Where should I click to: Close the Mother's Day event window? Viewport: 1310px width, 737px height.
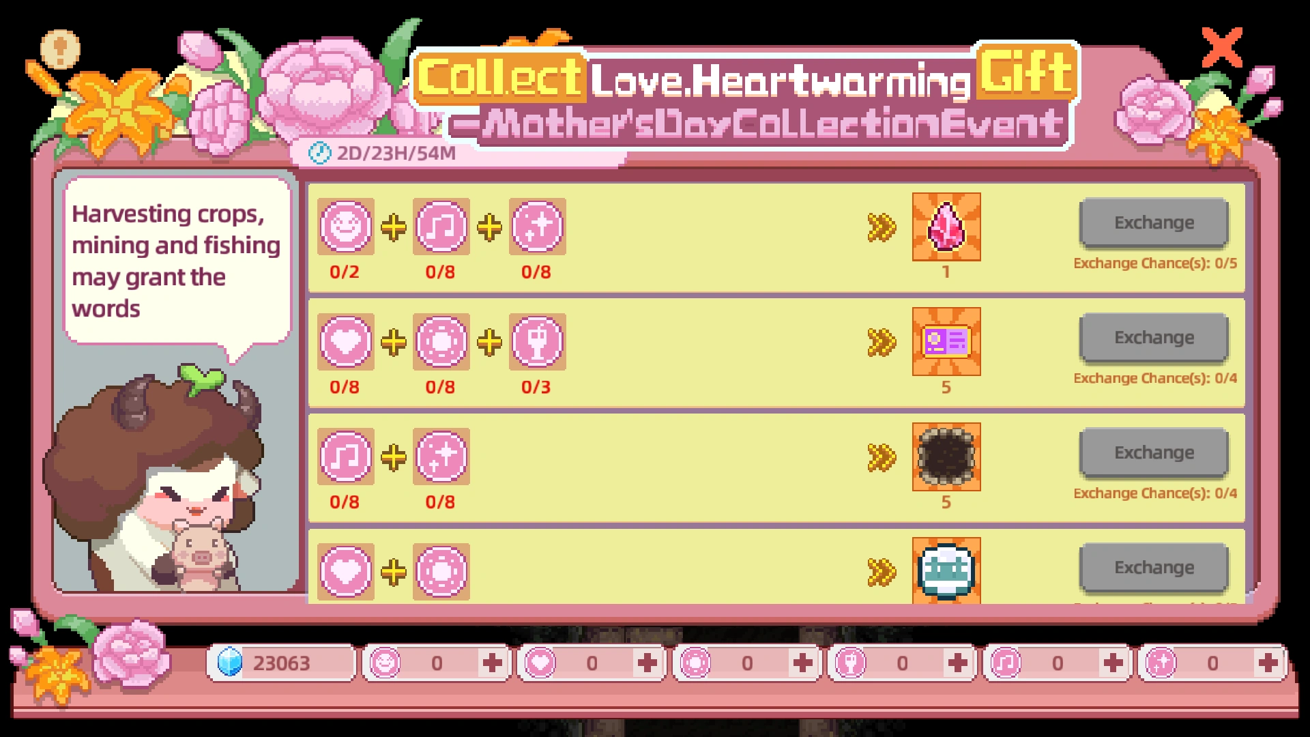[1222, 47]
